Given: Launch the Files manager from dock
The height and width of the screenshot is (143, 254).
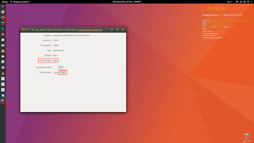Looking at the screenshot, I should click(3, 12).
